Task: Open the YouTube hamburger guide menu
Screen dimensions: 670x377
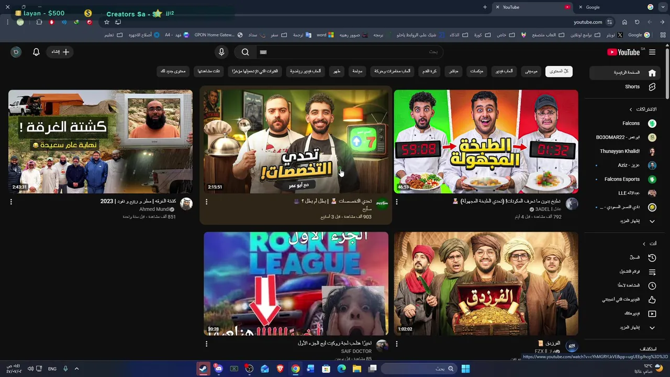Action: [x=652, y=52]
